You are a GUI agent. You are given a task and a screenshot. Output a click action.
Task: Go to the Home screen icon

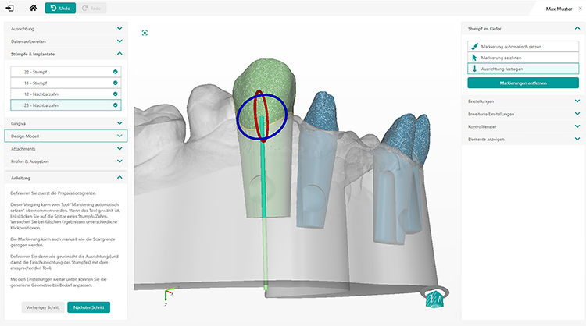[32, 9]
